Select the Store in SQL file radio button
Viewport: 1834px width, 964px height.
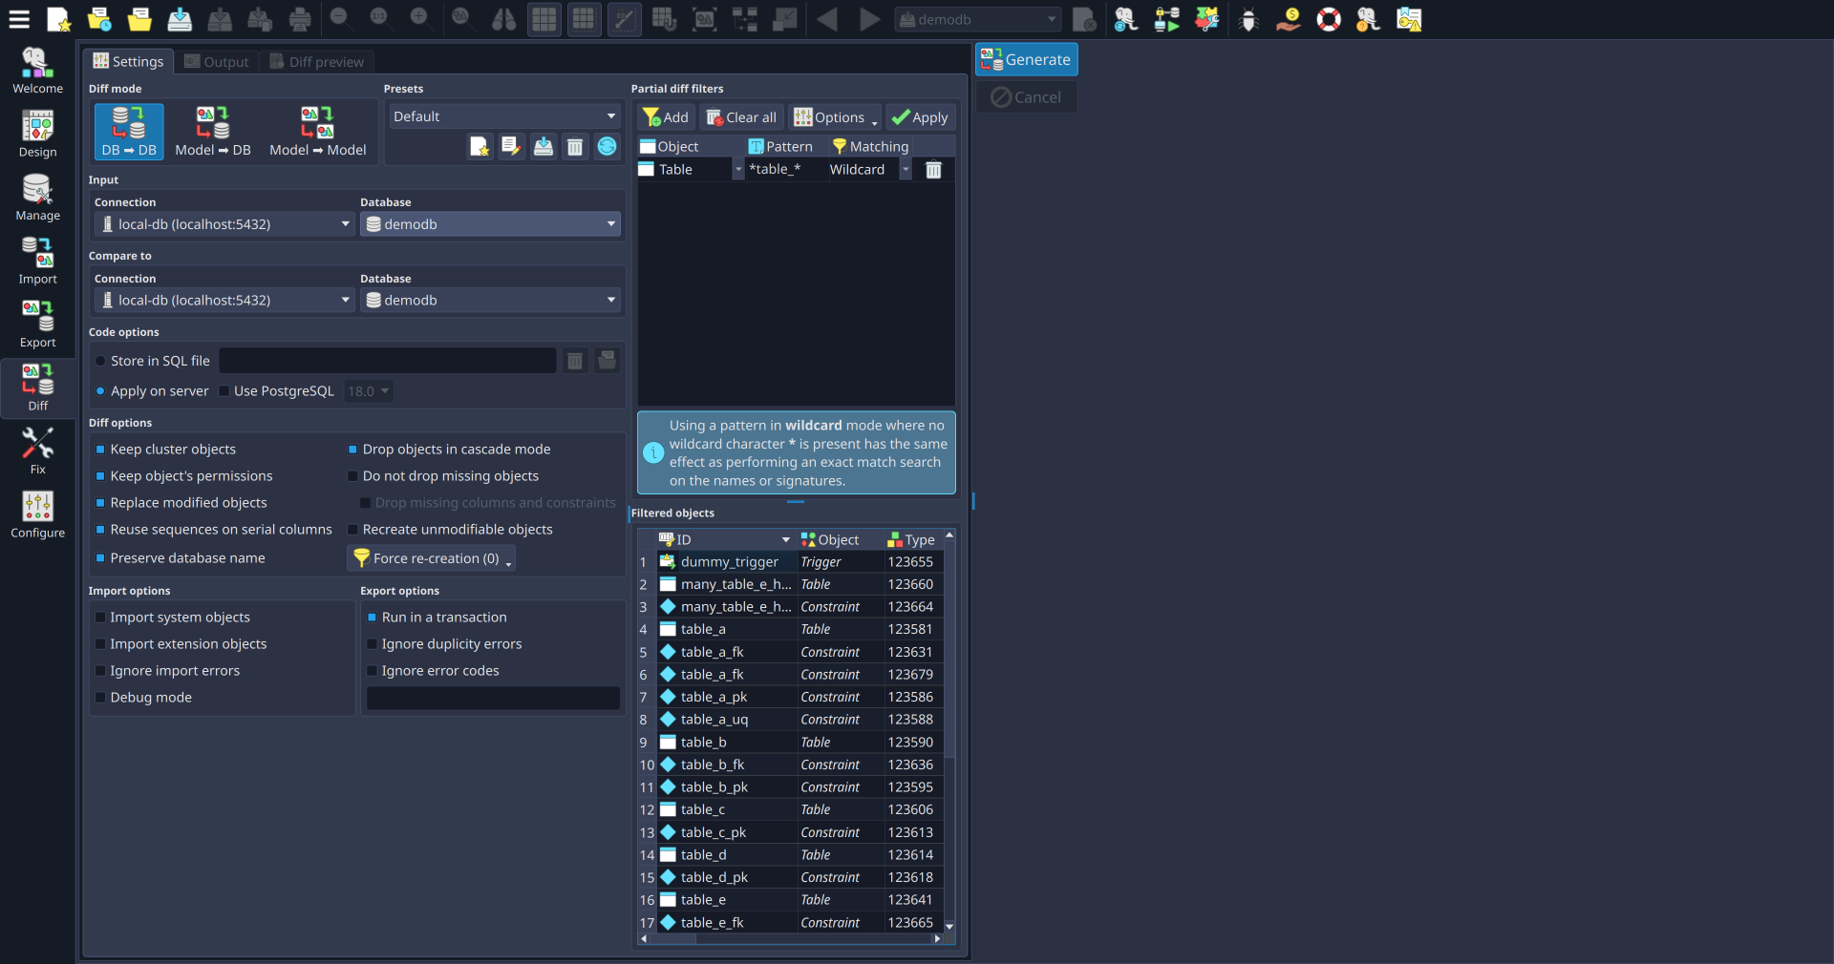point(101,361)
